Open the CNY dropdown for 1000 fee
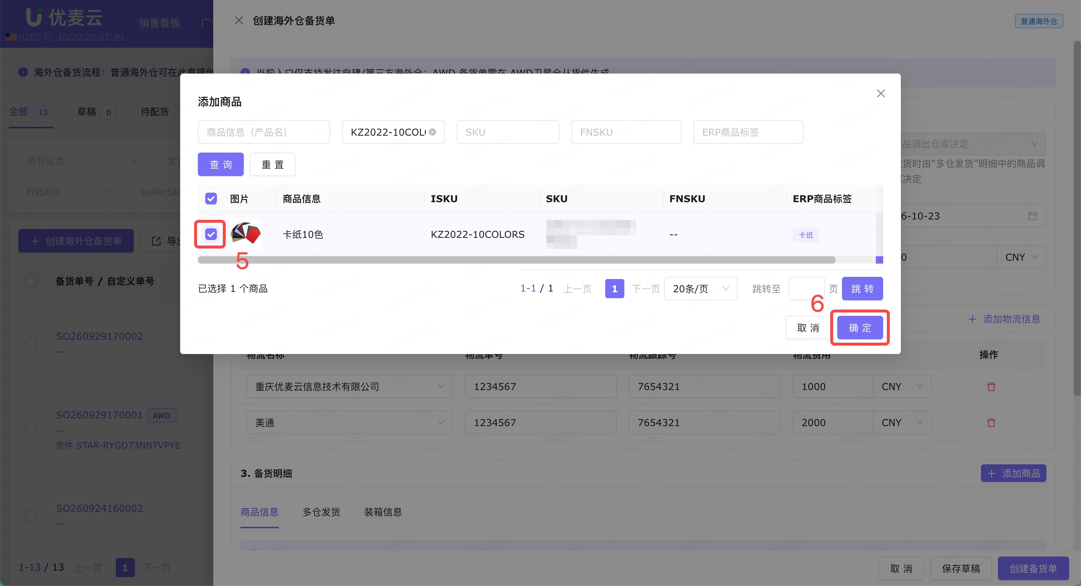1081x586 pixels. (902, 386)
